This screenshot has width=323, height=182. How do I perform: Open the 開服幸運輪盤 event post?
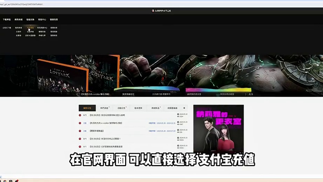tap(97, 131)
